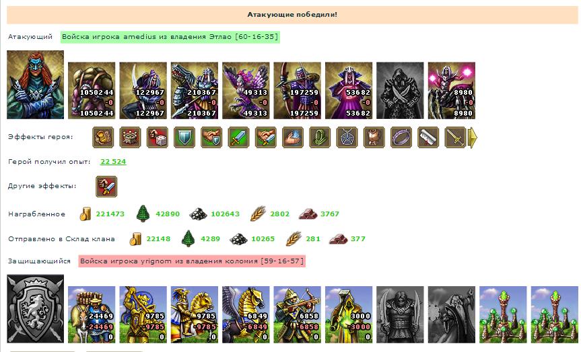Click the gold coins hero effect icon
This screenshot has width=581, height=352.
point(103,137)
